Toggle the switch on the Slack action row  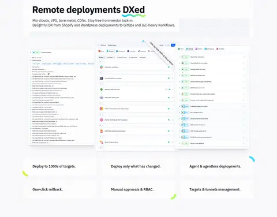(169, 67)
